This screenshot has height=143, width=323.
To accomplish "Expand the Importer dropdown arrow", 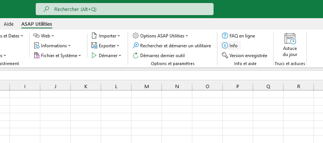I will pos(119,36).
